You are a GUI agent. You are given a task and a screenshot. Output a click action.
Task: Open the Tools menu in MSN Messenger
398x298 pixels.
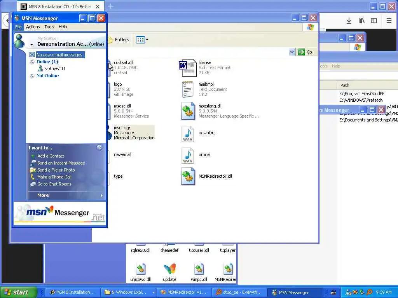tap(49, 27)
